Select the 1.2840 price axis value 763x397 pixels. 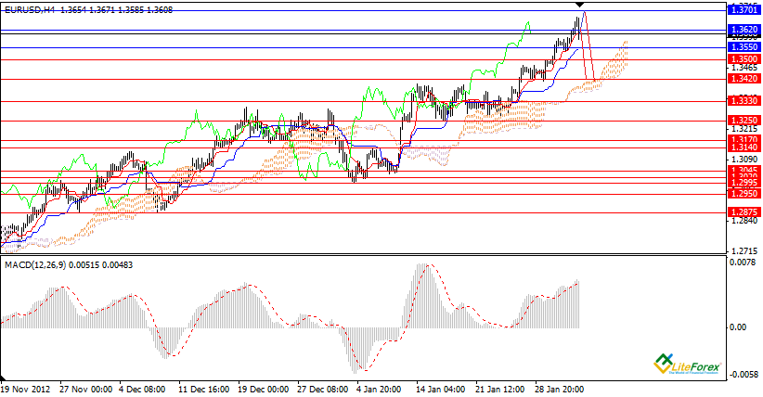pyautogui.click(x=744, y=221)
